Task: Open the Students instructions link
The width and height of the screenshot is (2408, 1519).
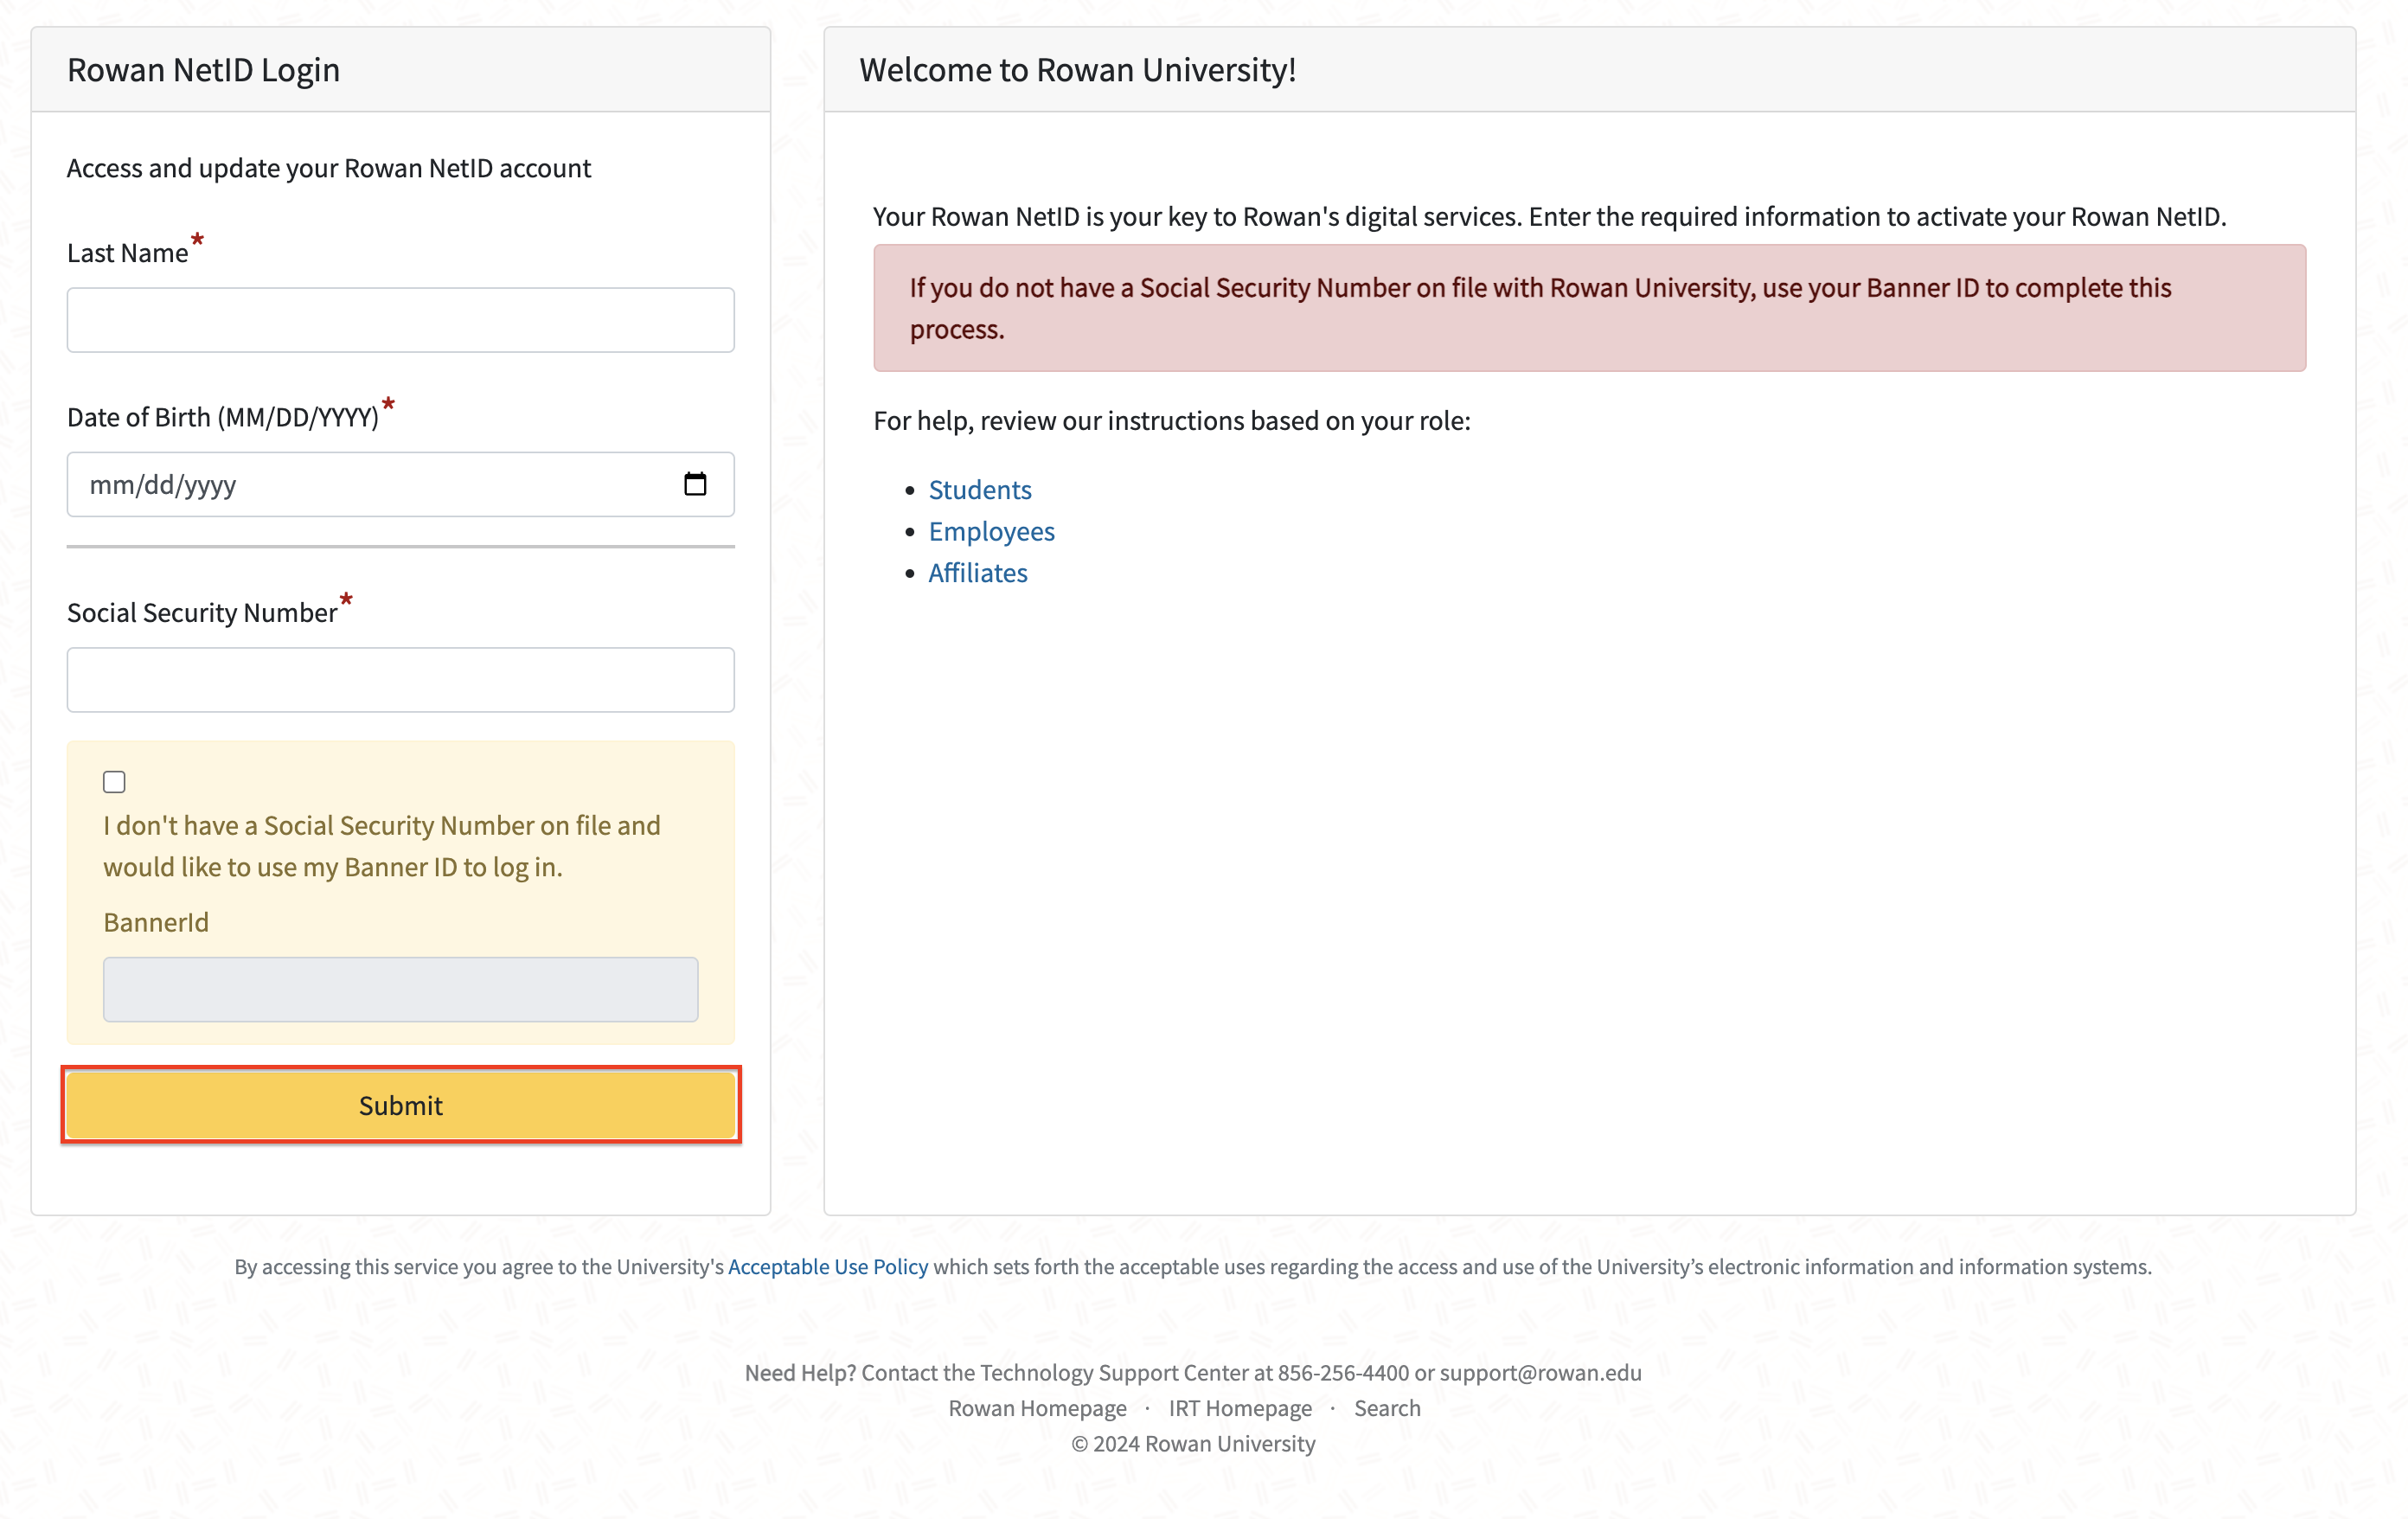Action: coord(979,489)
